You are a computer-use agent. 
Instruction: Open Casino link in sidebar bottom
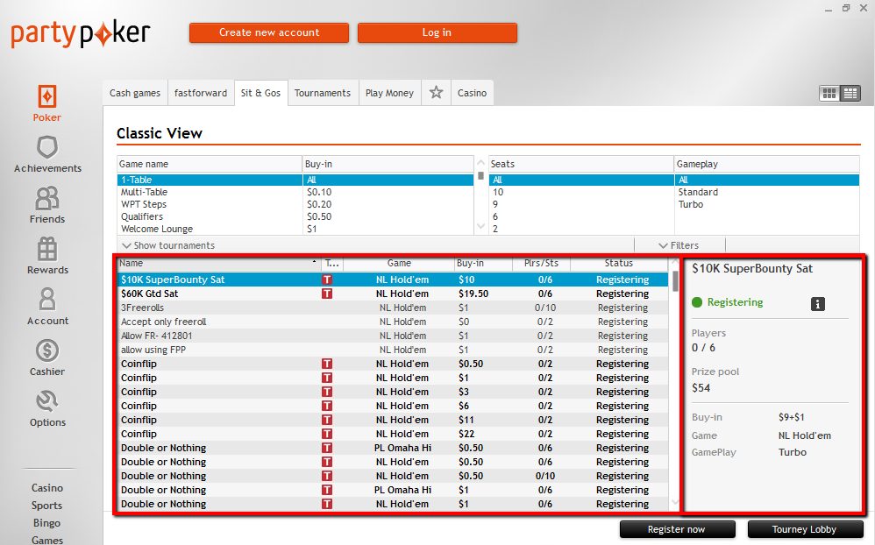[x=46, y=487]
